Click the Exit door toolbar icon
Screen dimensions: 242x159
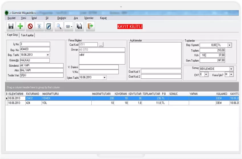(x=90, y=26)
